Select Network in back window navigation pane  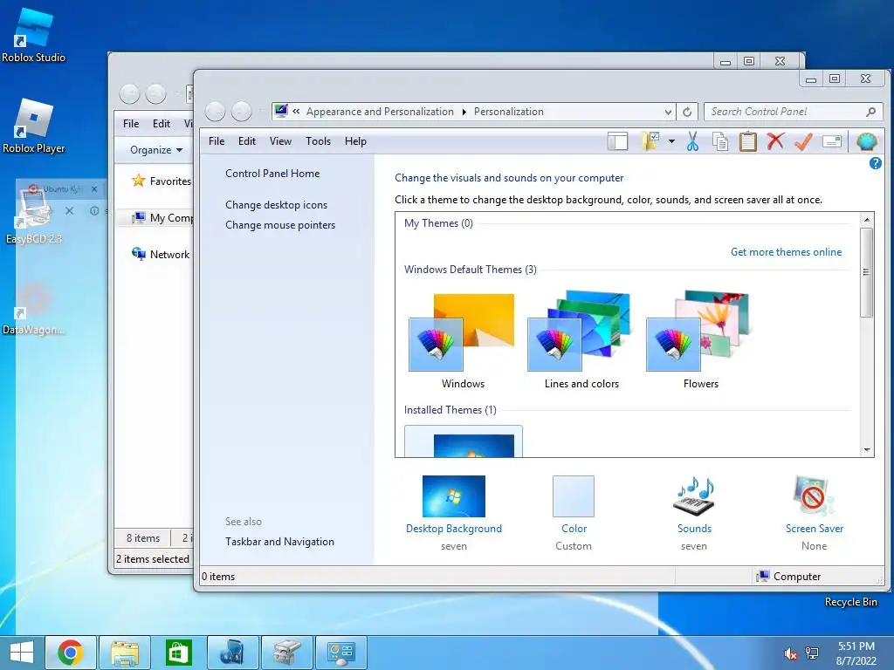click(161, 254)
